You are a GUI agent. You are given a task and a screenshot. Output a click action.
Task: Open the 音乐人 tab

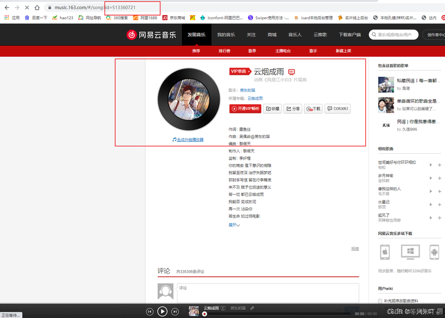(295, 35)
